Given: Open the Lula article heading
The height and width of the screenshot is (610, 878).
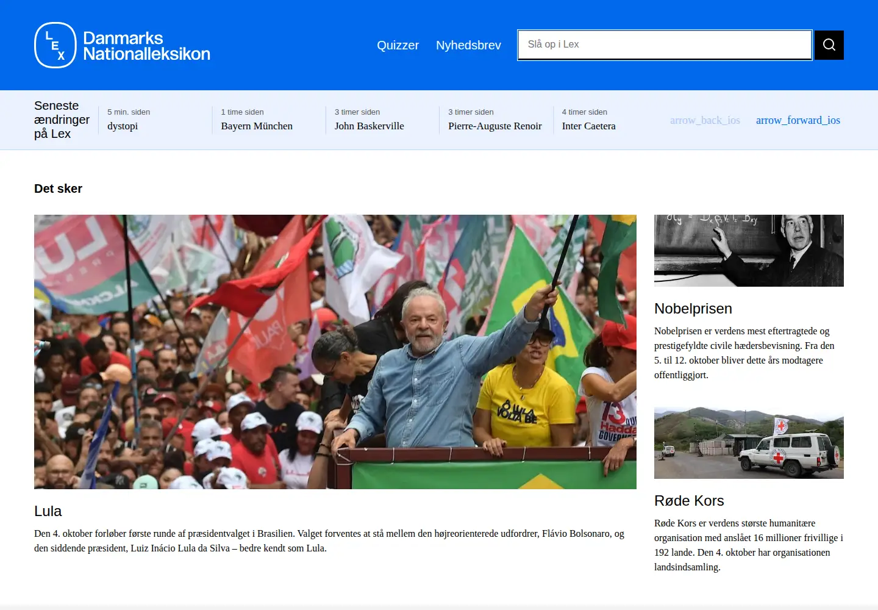Looking at the screenshot, I should (x=48, y=511).
